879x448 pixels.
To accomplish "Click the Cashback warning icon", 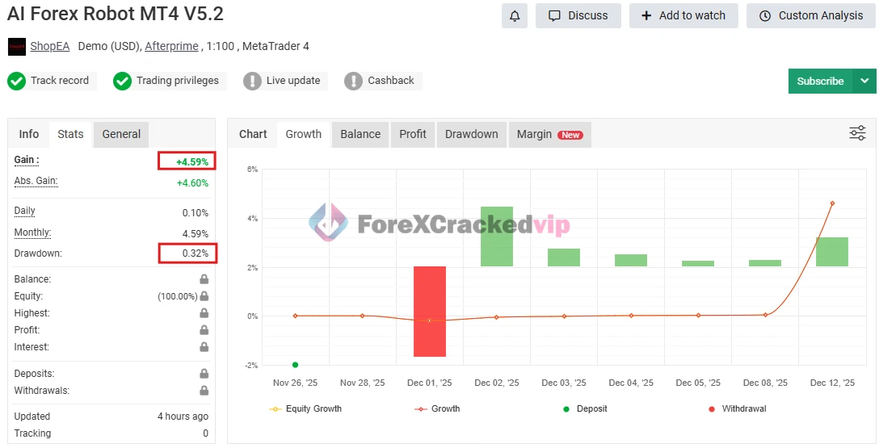I will point(353,82).
